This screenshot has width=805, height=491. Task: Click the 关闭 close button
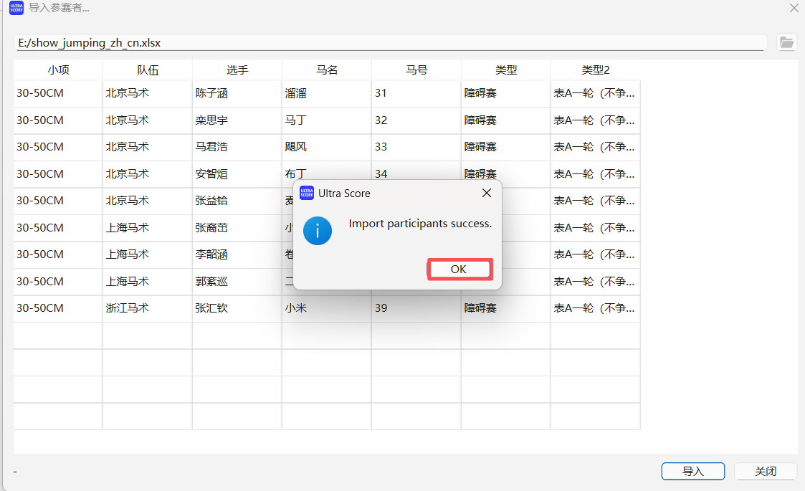(766, 471)
